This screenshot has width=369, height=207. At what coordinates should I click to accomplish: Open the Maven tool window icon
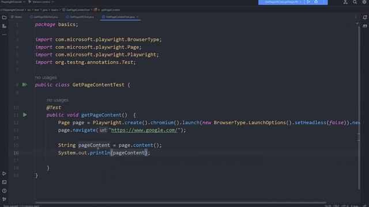point(365,26)
